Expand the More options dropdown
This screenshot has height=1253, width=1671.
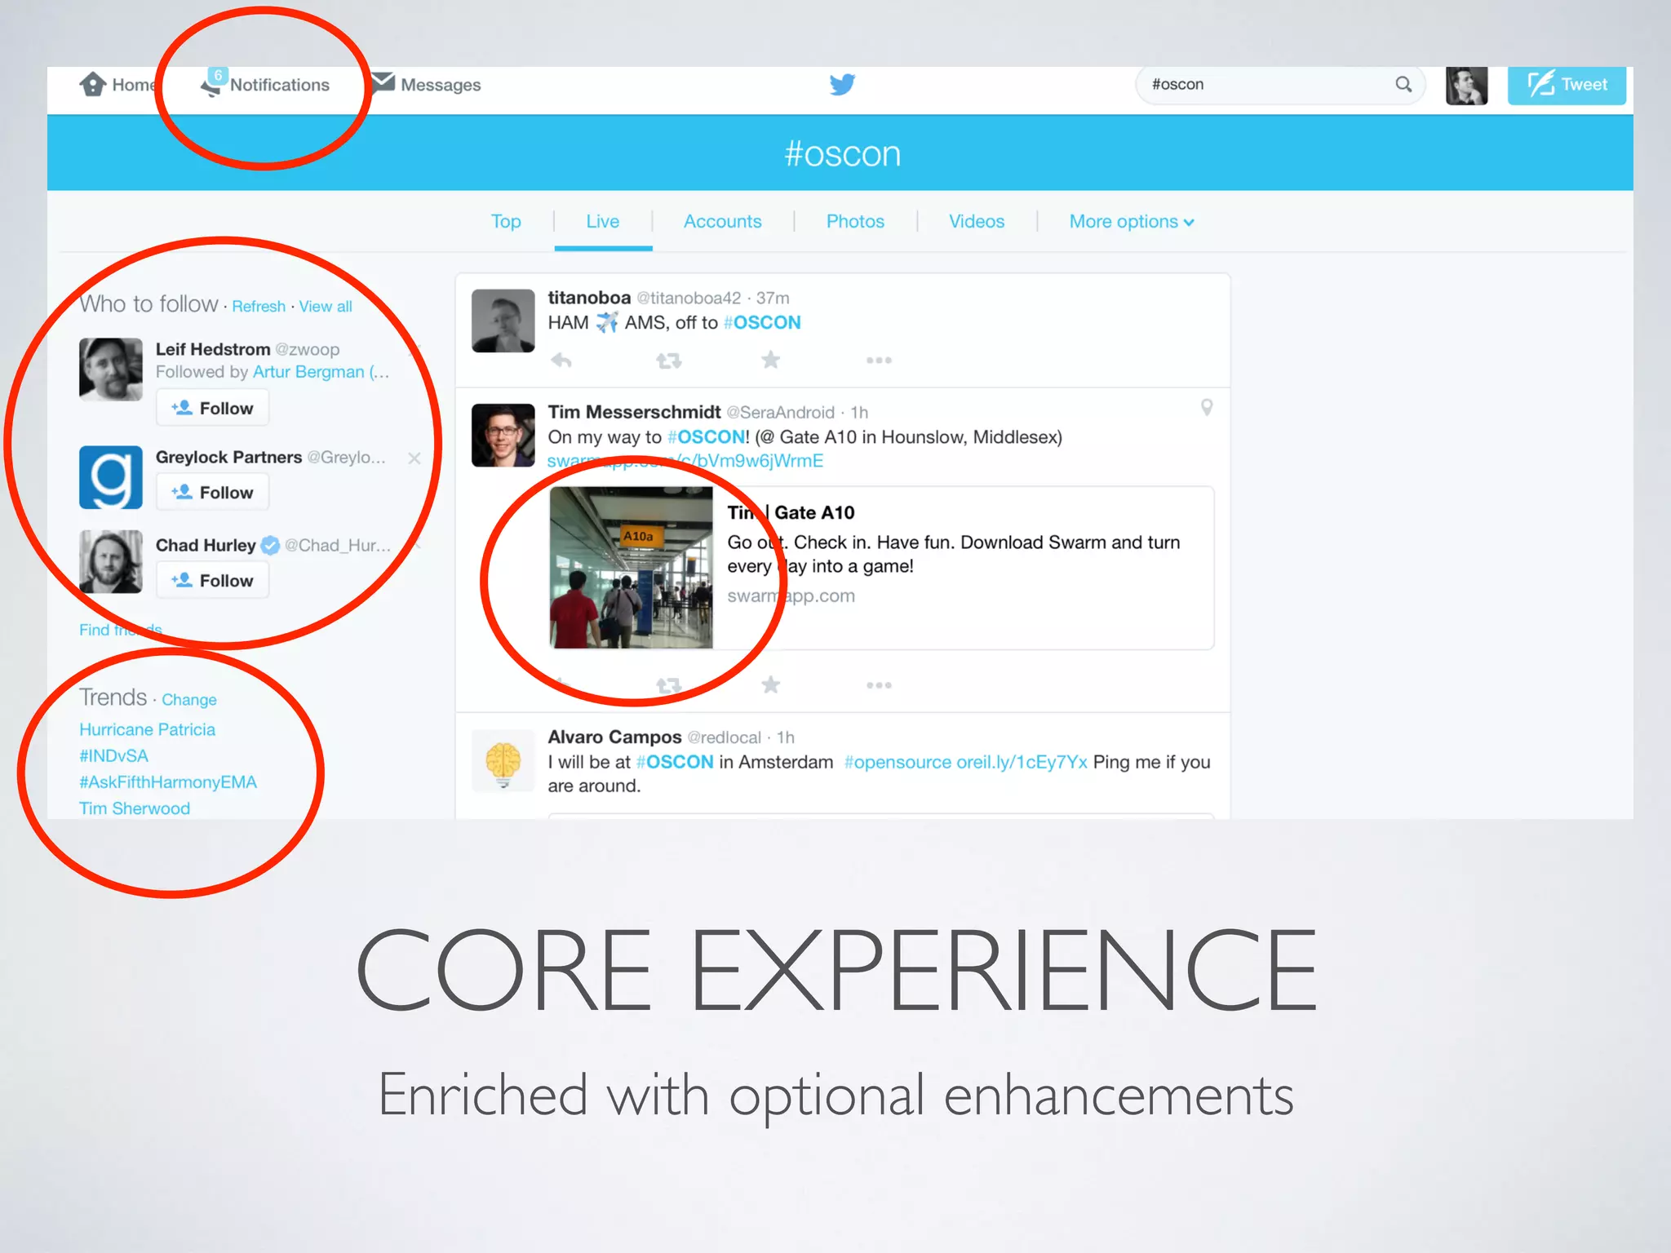click(x=1132, y=222)
